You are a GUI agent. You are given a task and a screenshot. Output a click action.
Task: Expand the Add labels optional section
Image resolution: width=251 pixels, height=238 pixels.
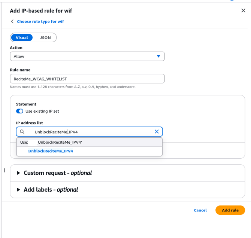pyautogui.click(x=51, y=190)
